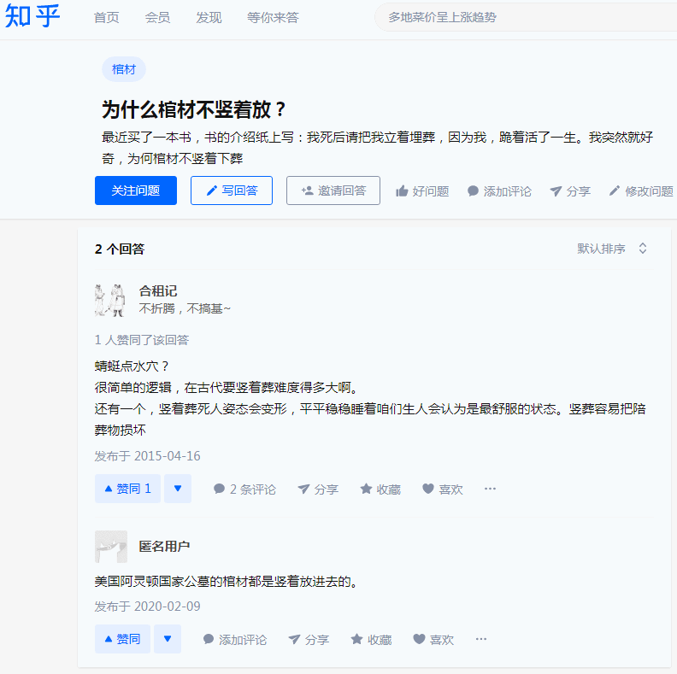The height and width of the screenshot is (674, 677).
Task: Click 添加评论 on 匿名用户's answer
Action: (235, 640)
